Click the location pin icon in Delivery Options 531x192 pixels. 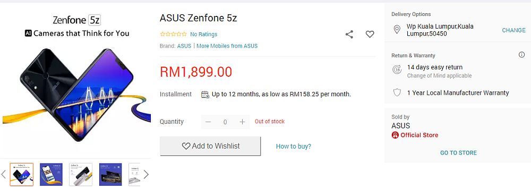click(x=397, y=30)
